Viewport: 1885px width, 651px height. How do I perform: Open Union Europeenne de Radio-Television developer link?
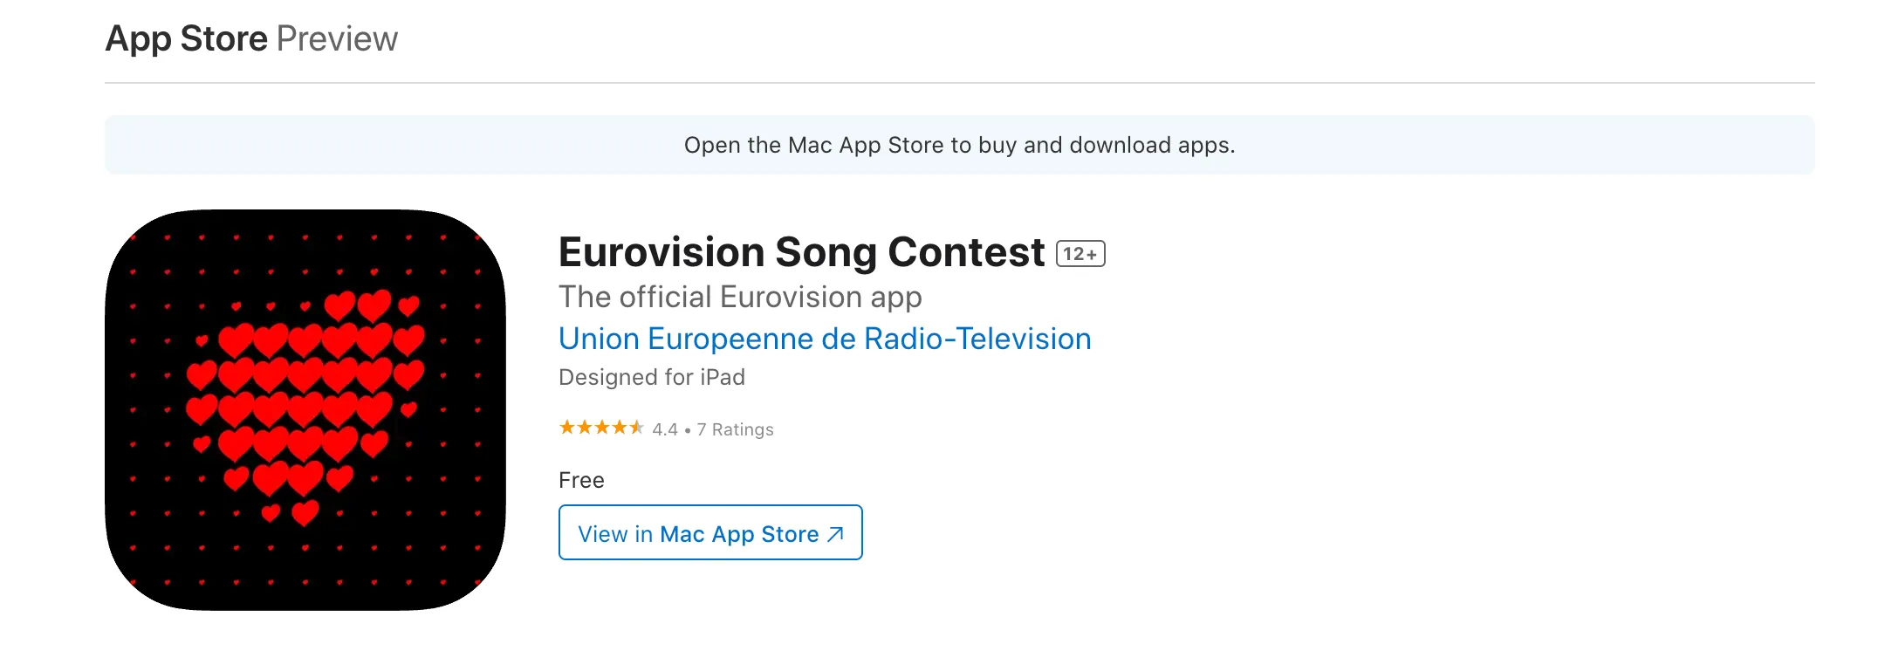825,339
